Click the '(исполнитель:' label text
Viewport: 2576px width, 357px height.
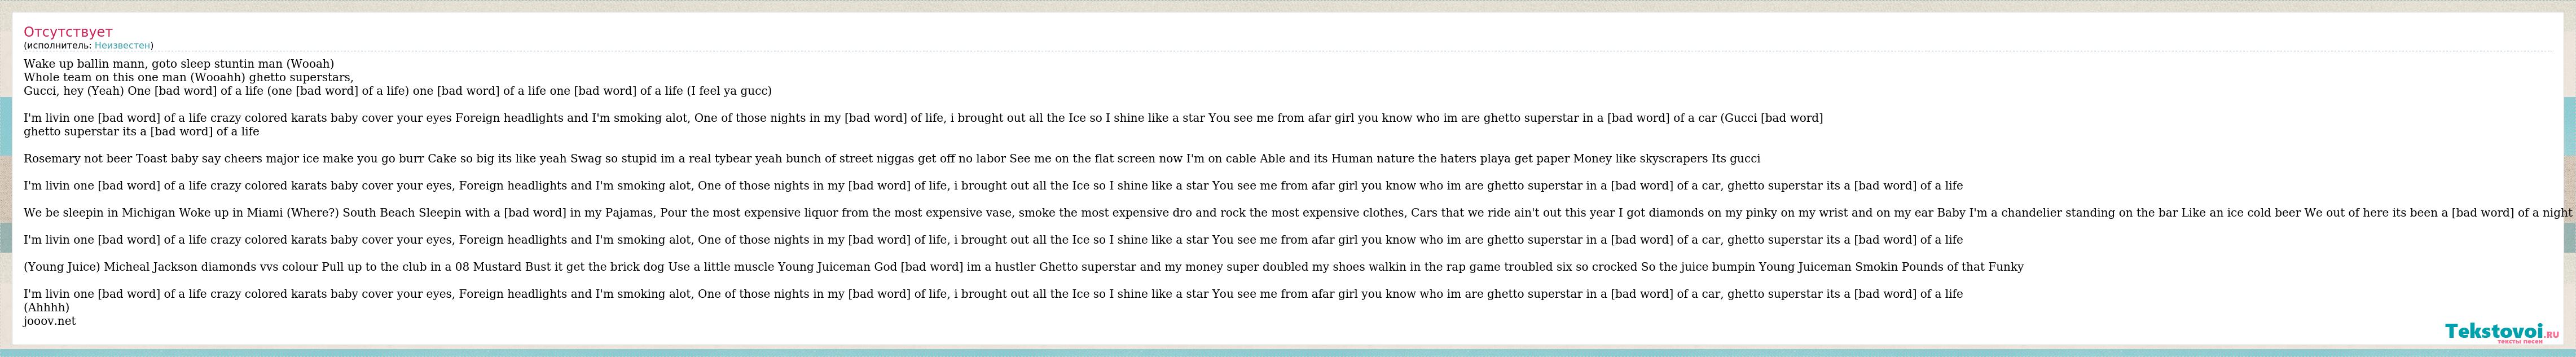[58, 45]
